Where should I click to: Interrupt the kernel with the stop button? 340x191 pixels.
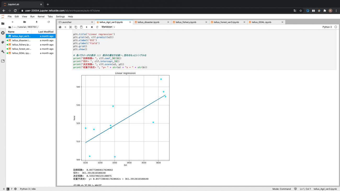coord(92,27)
